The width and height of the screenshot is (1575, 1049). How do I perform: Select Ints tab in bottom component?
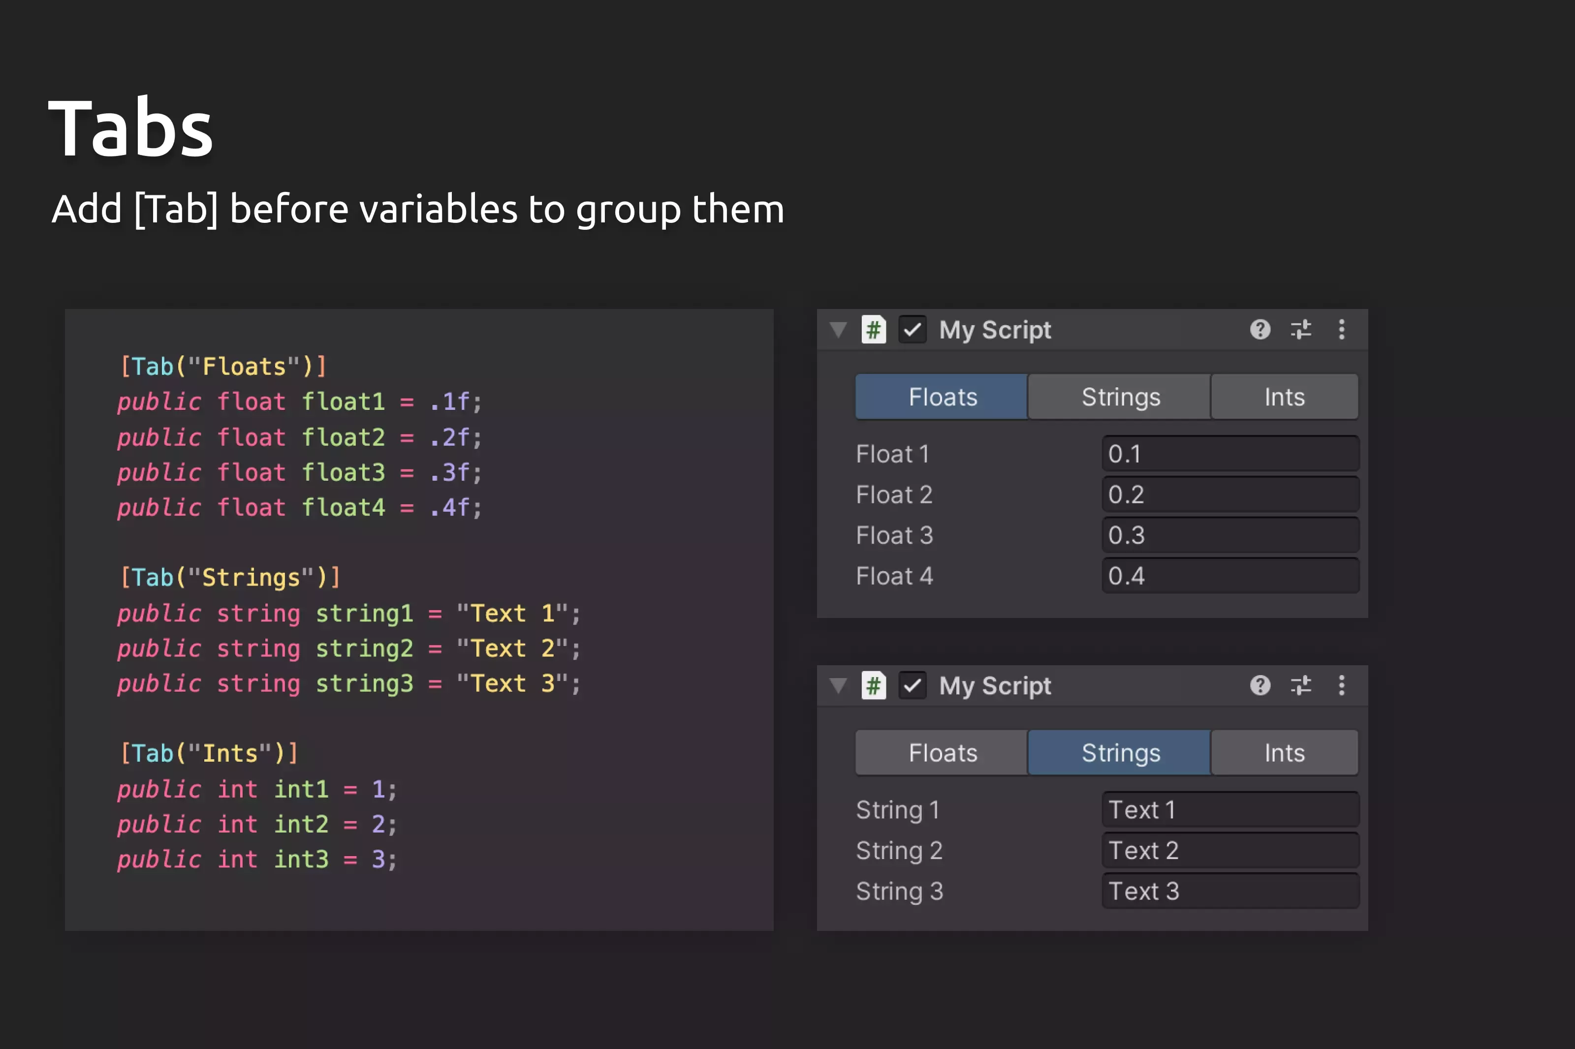pos(1284,753)
